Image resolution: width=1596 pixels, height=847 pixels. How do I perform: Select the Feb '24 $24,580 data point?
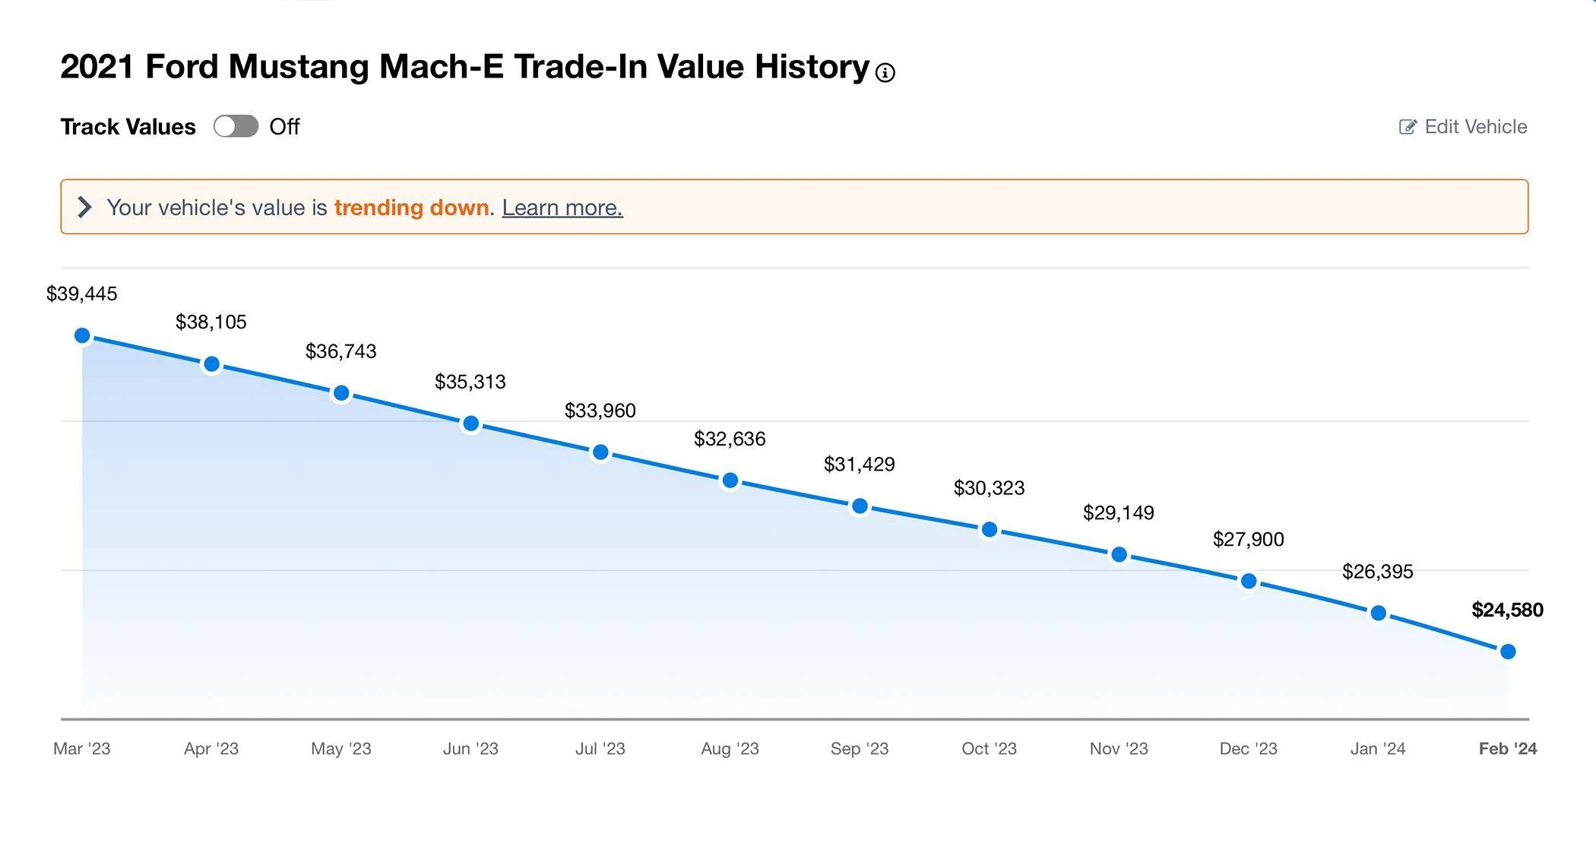tap(1508, 652)
